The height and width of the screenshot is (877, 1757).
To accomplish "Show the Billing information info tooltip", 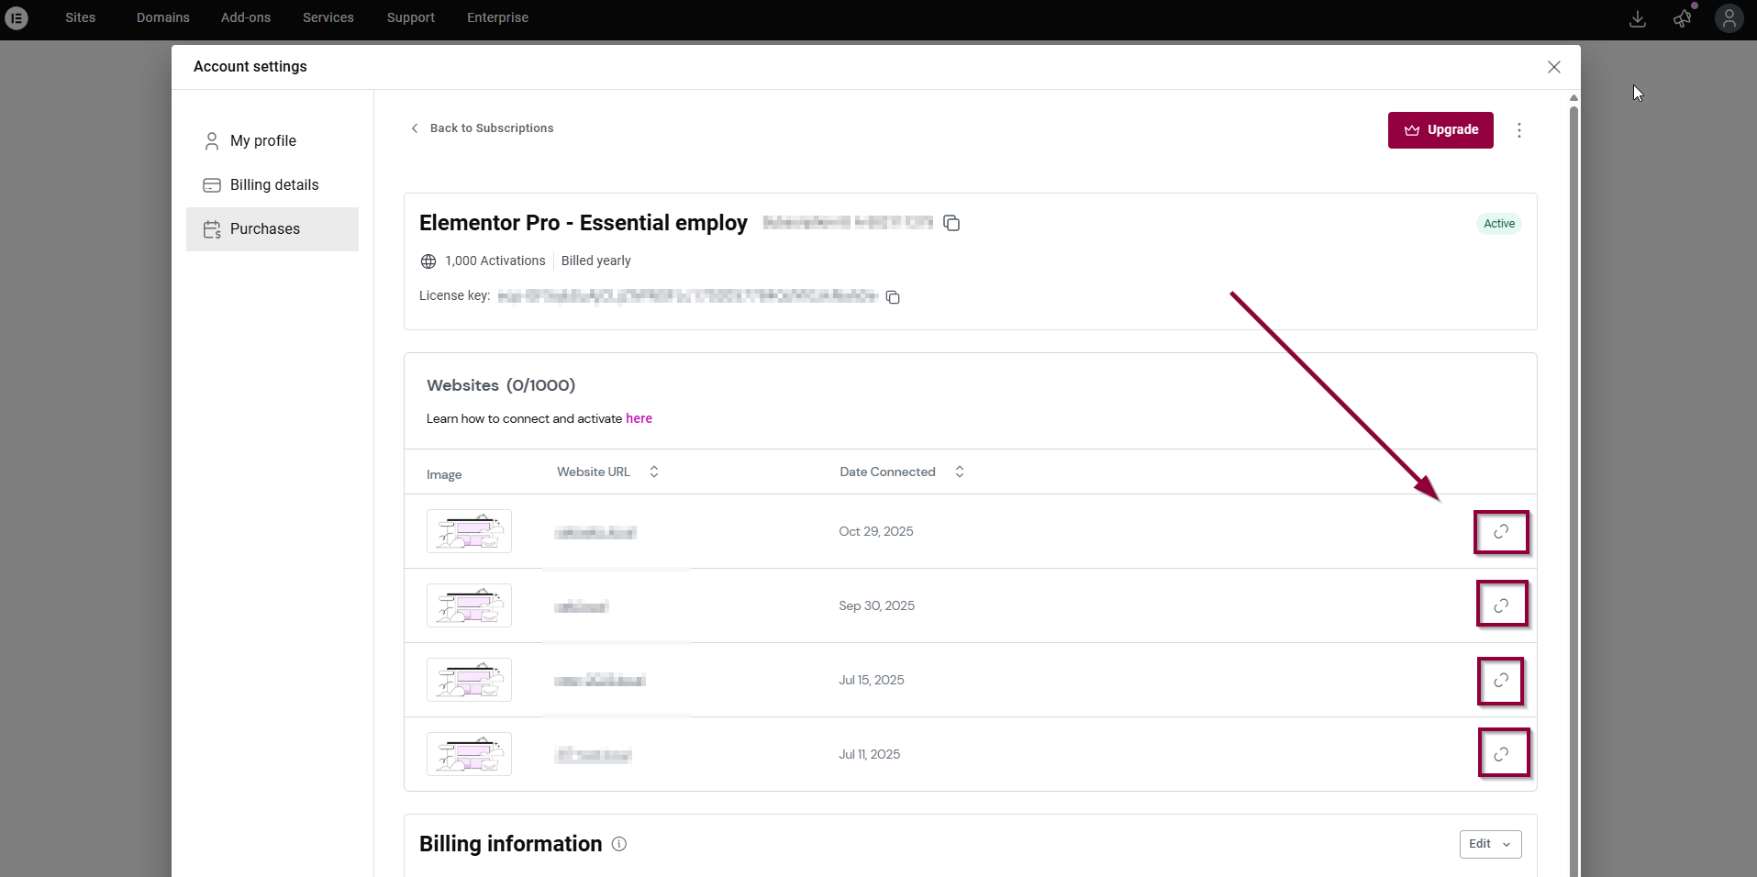I will coord(619,844).
